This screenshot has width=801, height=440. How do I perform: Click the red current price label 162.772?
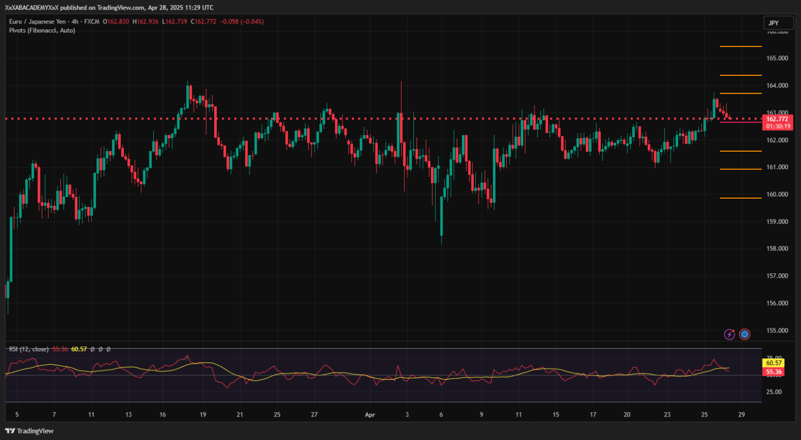(778, 119)
